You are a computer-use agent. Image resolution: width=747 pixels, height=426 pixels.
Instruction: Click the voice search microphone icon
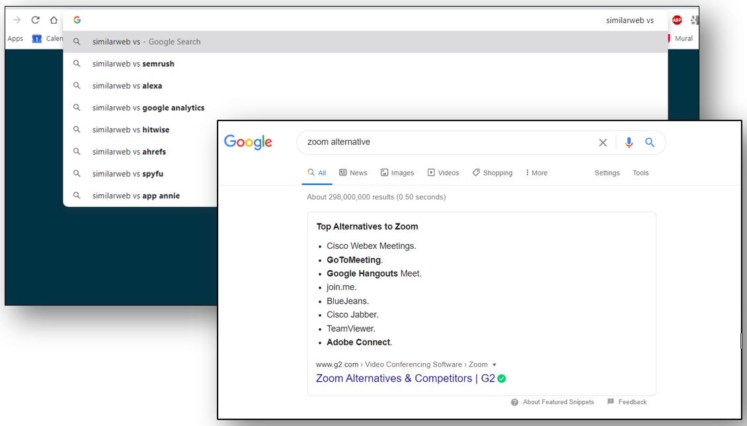point(629,142)
